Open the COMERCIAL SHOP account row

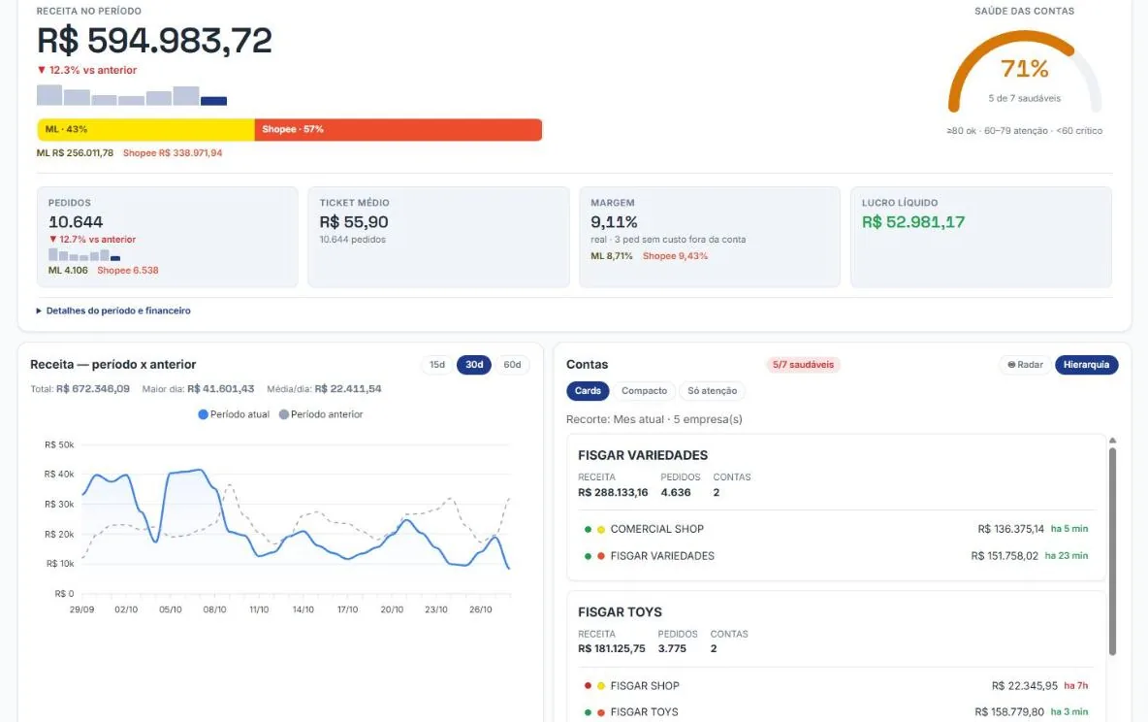tap(836, 529)
